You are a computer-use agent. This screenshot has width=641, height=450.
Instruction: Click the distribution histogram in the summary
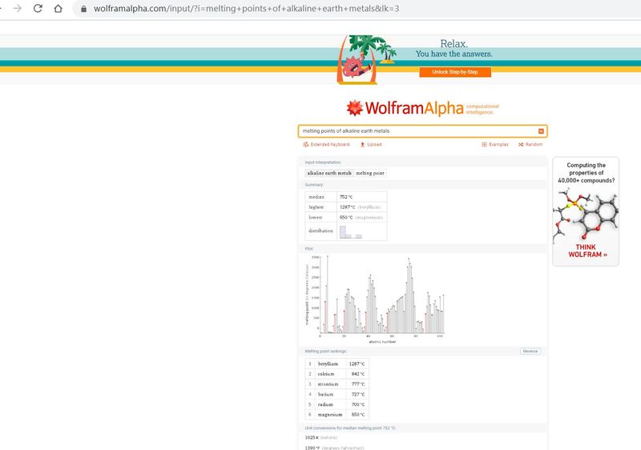(x=351, y=231)
